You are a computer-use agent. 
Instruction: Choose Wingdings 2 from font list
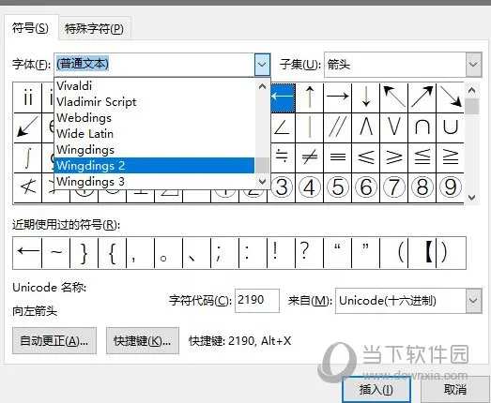point(155,165)
